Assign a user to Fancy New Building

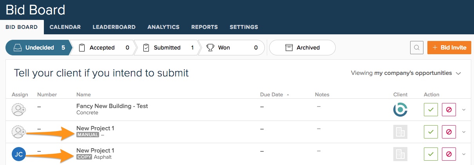pos(18,110)
